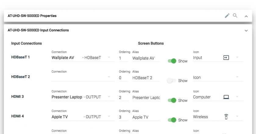Viewport: 256px width, 134px height.
Task: Turn off Show toggle for Wallplate AV
Action: [172, 61]
